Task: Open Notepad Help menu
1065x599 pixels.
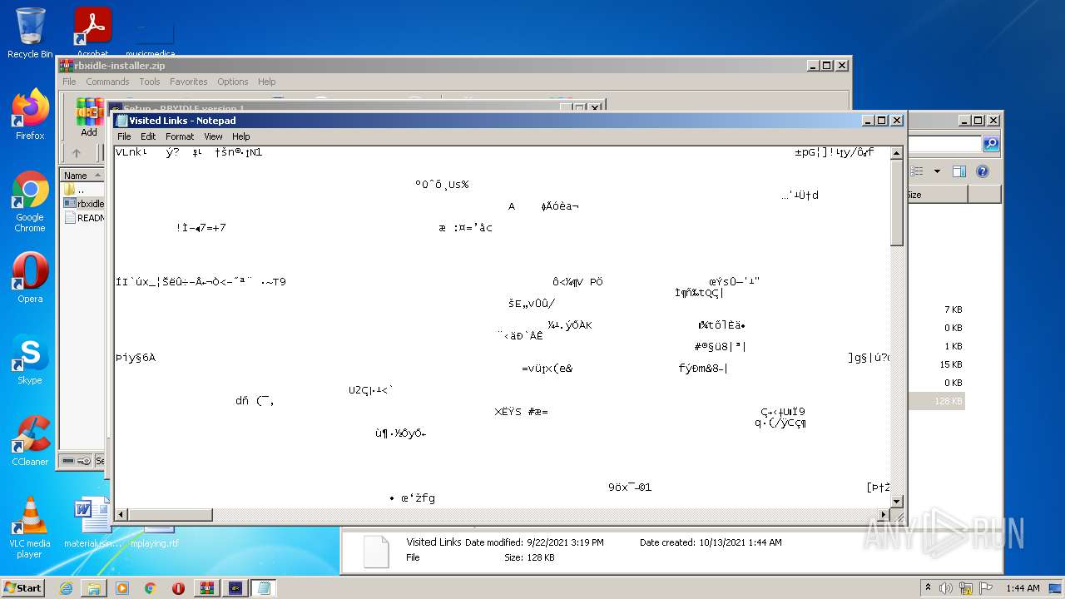Action: (241, 136)
